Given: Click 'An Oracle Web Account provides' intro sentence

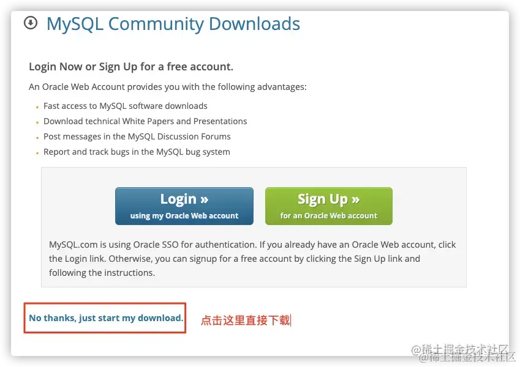Looking at the screenshot, I should tap(168, 87).
